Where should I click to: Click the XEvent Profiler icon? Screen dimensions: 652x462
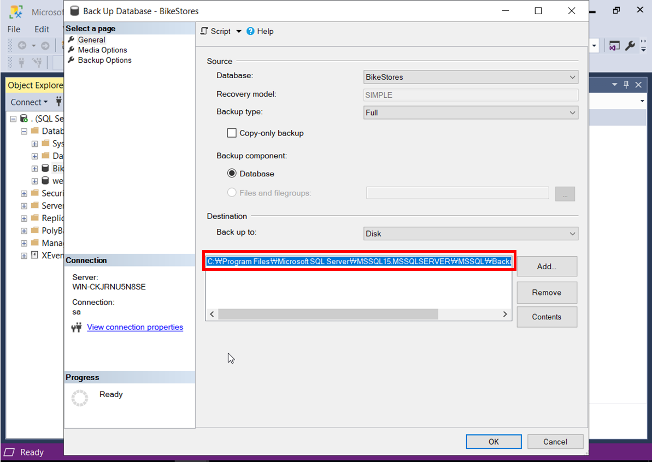point(35,255)
